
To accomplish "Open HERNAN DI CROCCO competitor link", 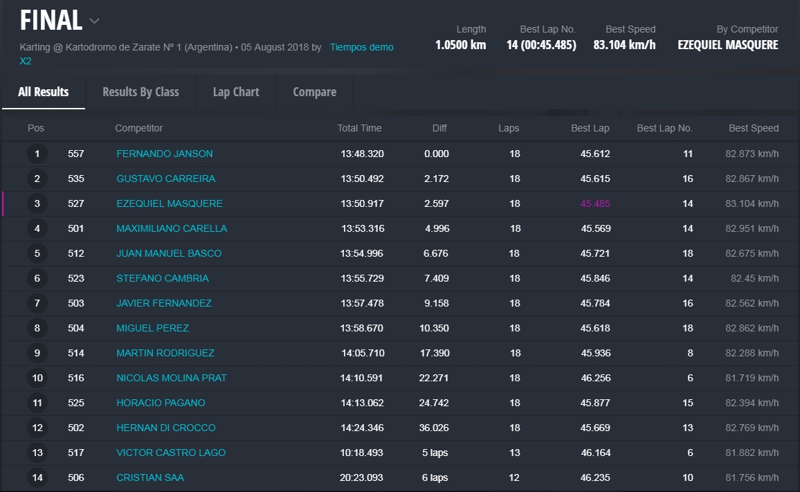I will point(166,428).
